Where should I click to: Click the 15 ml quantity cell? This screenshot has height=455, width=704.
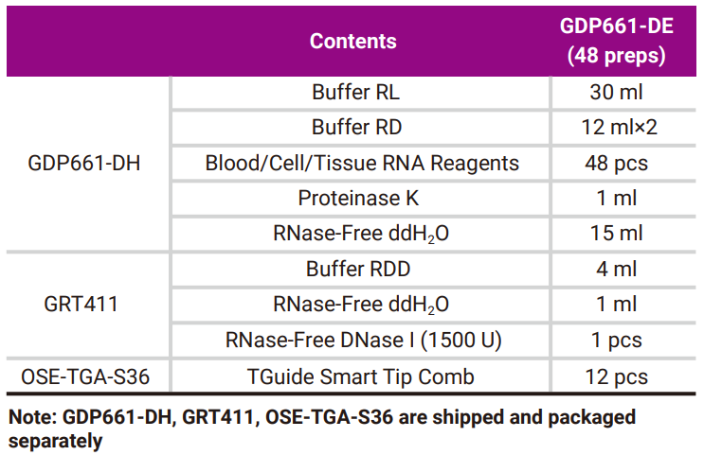pos(616,234)
